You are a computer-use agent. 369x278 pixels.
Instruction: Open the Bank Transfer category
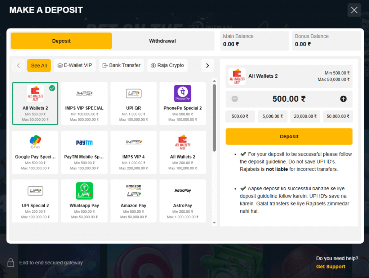[x=121, y=66]
